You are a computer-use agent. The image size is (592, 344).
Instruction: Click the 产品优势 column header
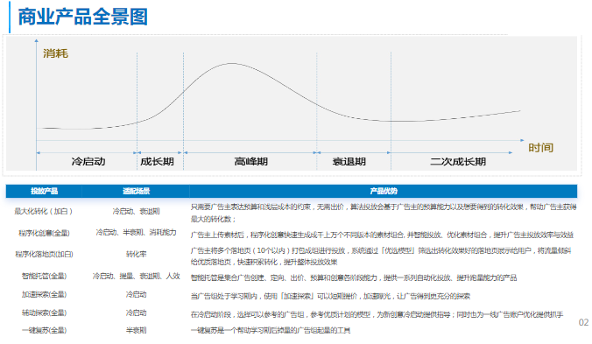[384, 191]
